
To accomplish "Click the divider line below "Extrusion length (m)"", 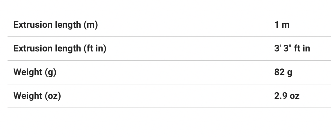I will pos(169,37).
